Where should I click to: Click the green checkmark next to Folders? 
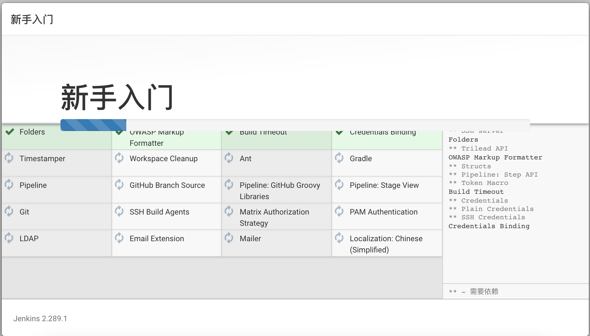(x=10, y=132)
